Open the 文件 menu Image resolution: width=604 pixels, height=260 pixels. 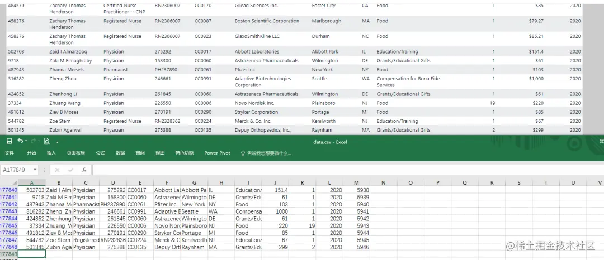10,153
